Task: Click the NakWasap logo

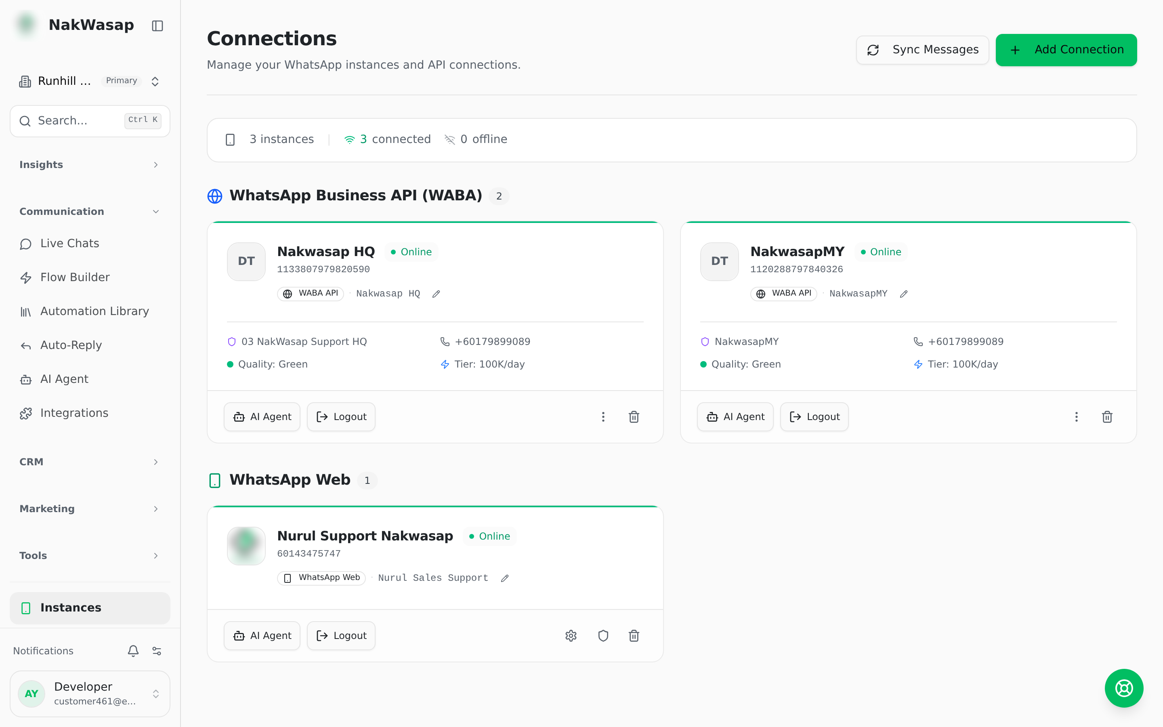Action: [x=26, y=24]
